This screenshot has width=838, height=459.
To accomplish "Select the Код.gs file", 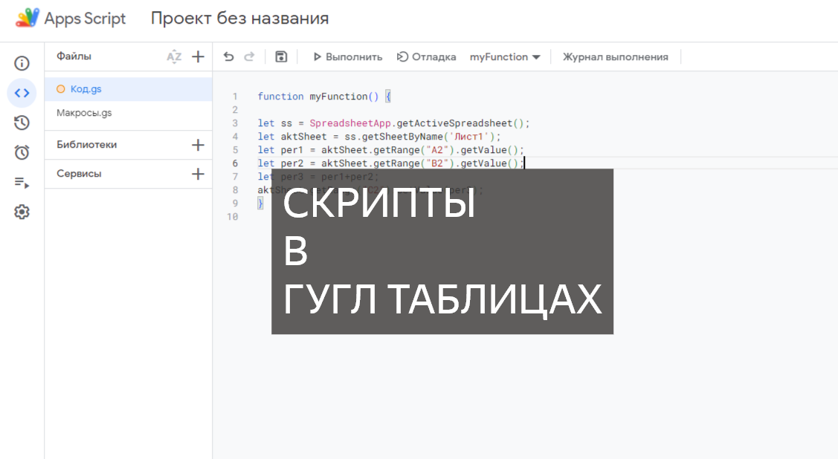I will pos(128,89).
